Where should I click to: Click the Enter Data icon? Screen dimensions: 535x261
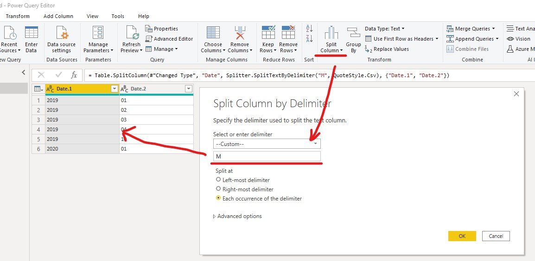tap(32, 33)
